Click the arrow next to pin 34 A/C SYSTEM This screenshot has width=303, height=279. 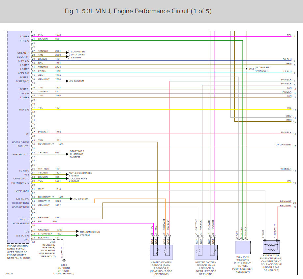pyautogui.click(x=67, y=81)
